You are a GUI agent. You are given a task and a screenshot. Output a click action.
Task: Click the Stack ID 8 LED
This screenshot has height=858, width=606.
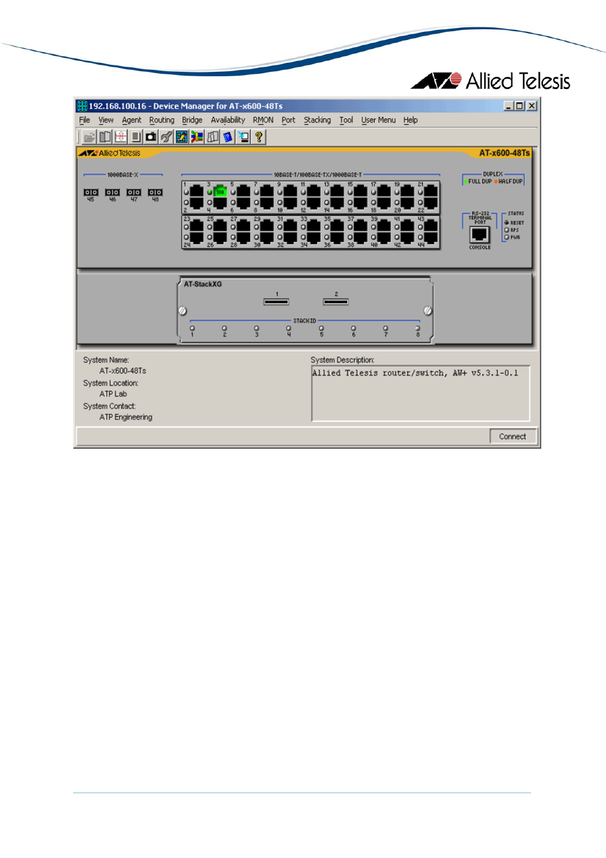point(417,329)
